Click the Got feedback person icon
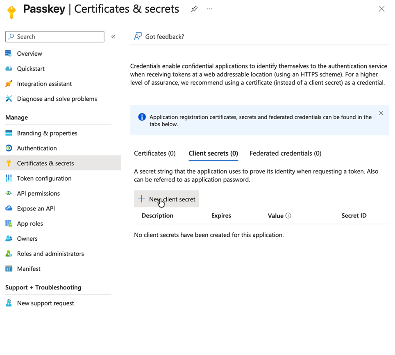This screenshot has height=355, width=395. [138, 37]
